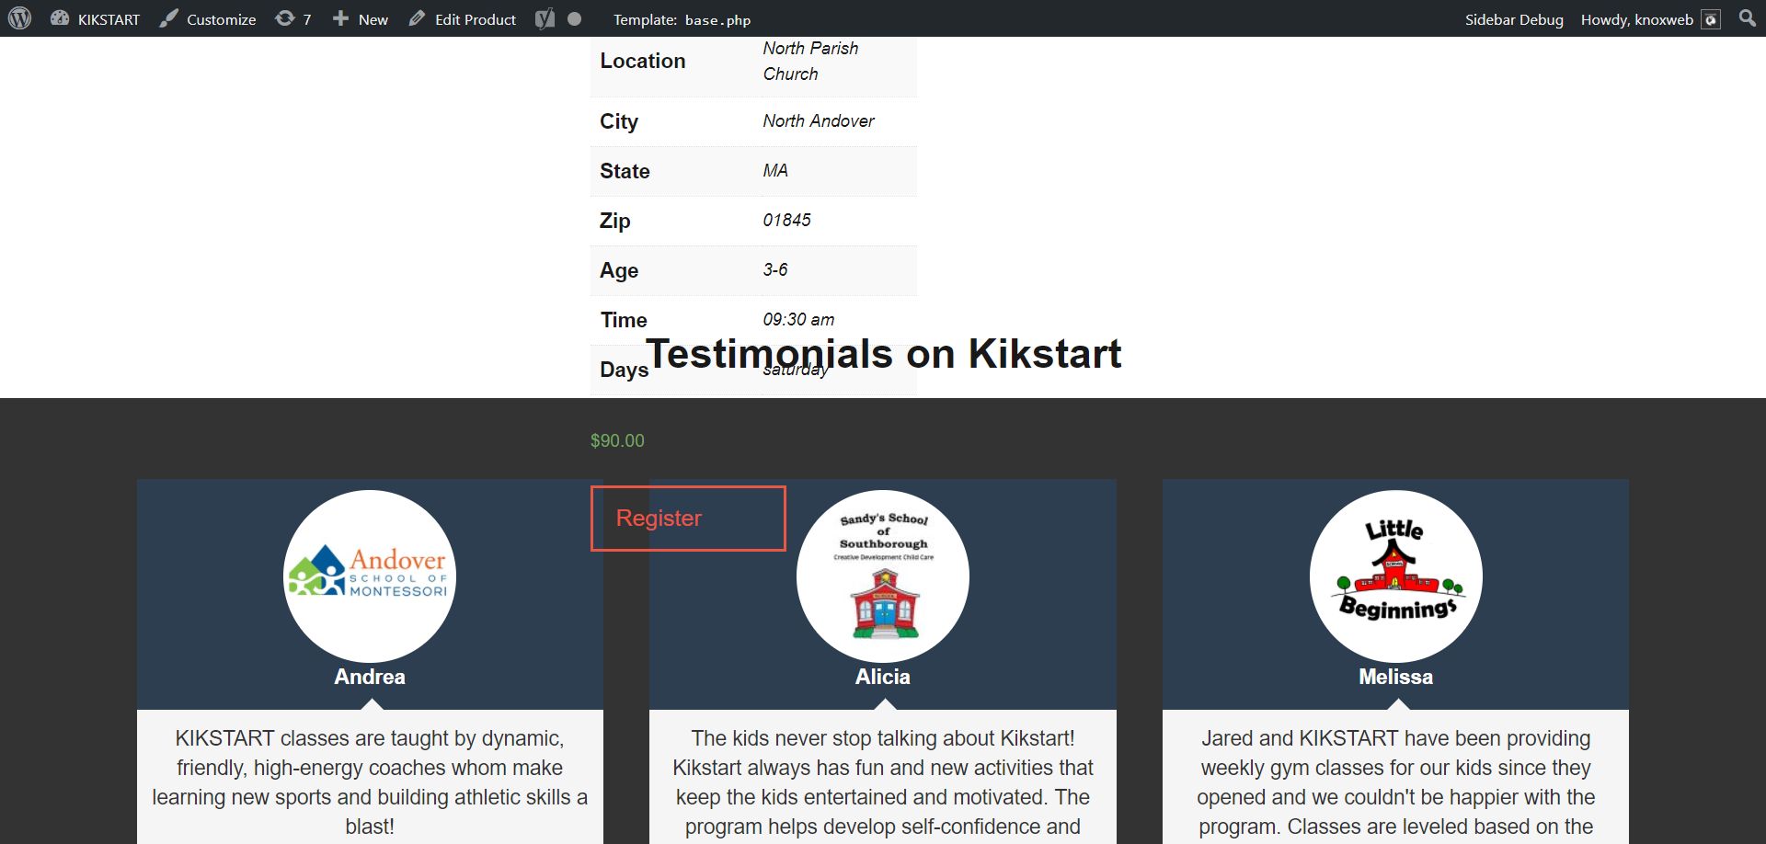Click the New plus icon
1766x844 pixels.
click(x=340, y=18)
